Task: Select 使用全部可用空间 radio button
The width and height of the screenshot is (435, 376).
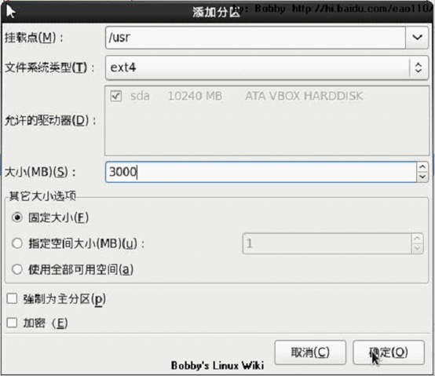Action: pyautogui.click(x=17, y=269)
